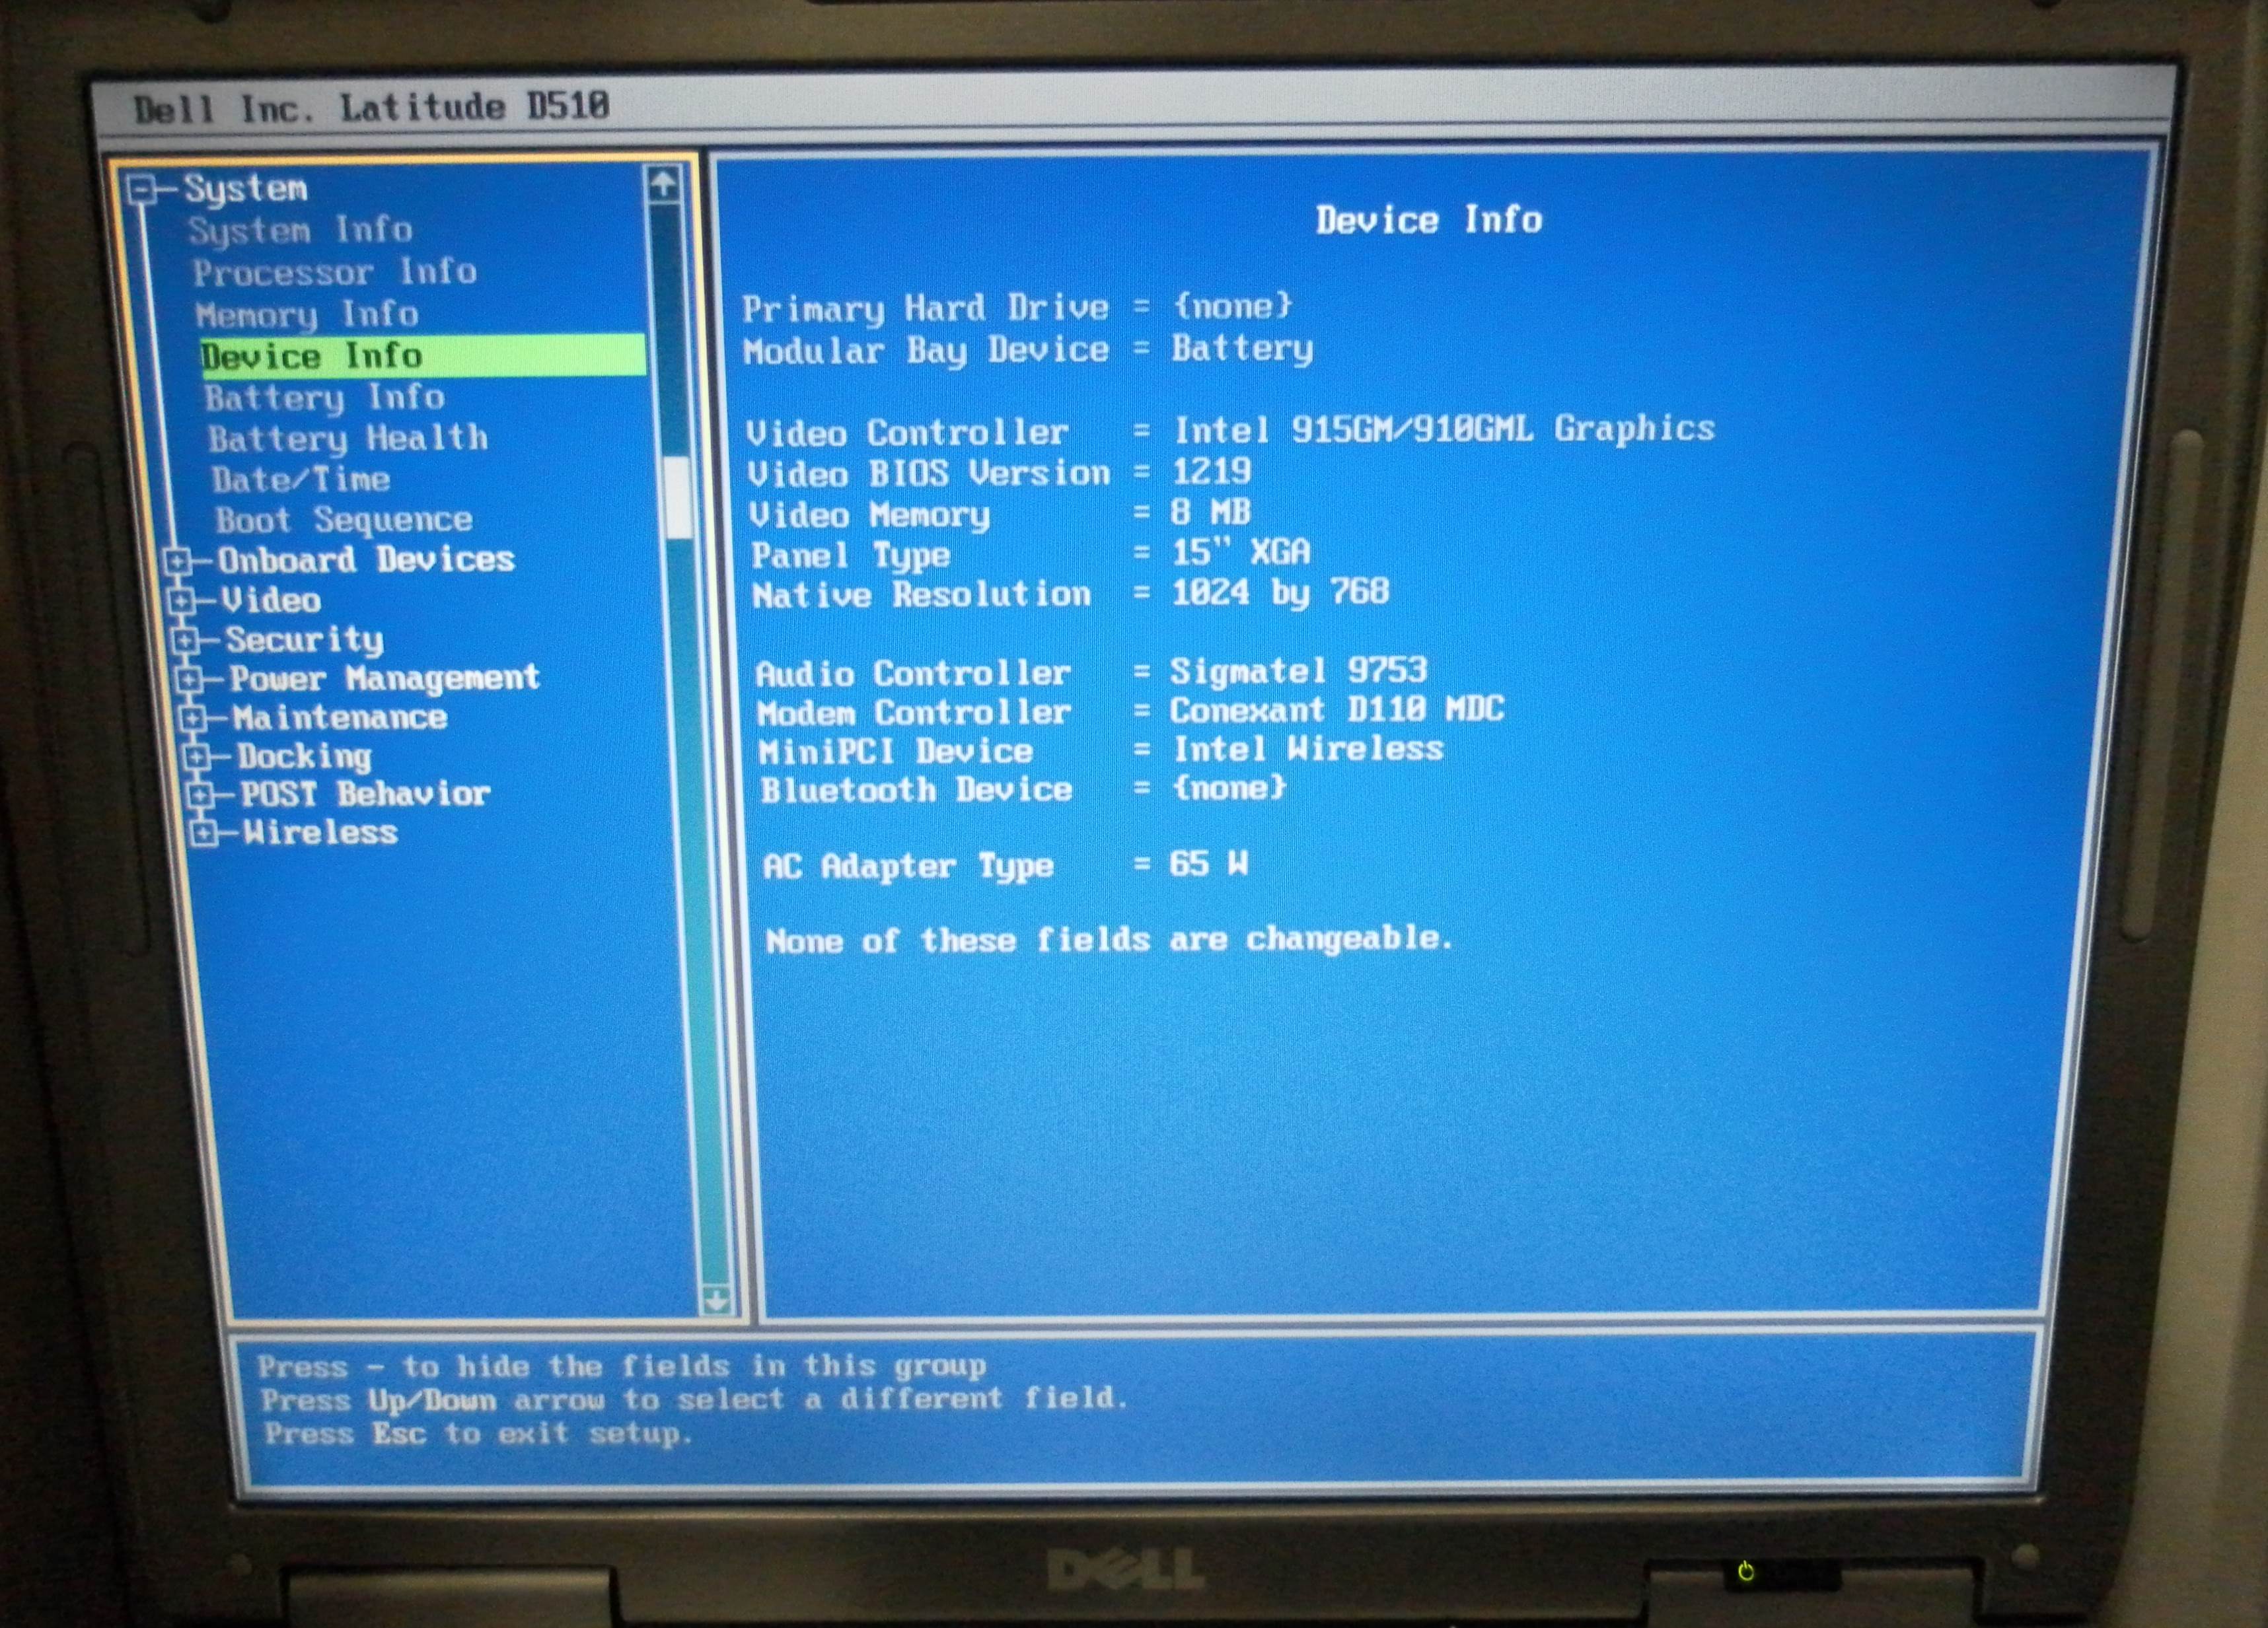Click the Bluetooth Device {none} value
This screenshot has height=1628, width=2268.
coord(1229,788)
